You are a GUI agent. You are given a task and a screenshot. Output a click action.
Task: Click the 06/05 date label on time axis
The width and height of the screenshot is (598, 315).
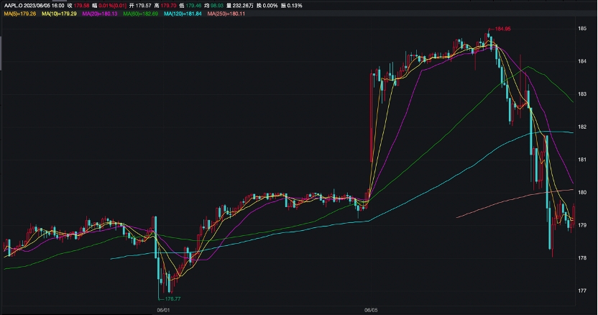pos(371,310)
